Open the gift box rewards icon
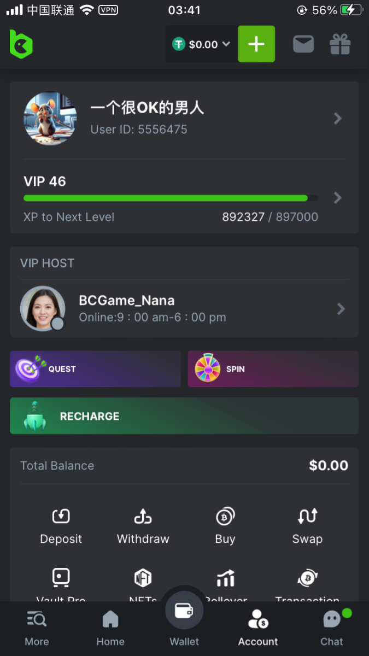The width and height of the screenshot is (369, 656). [339, 44]
